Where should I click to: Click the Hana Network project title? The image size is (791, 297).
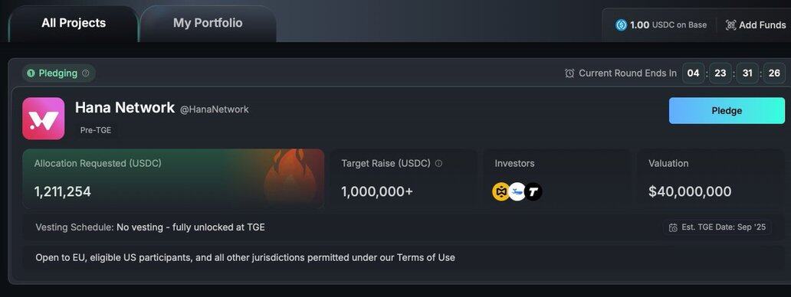click(x=125, y=108)
